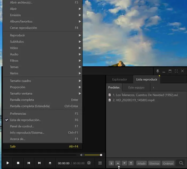This screenshot has height=169, width=187.
Task: Click Salir to exit the player
Action: pyautogui.click(x=42, y=146)
